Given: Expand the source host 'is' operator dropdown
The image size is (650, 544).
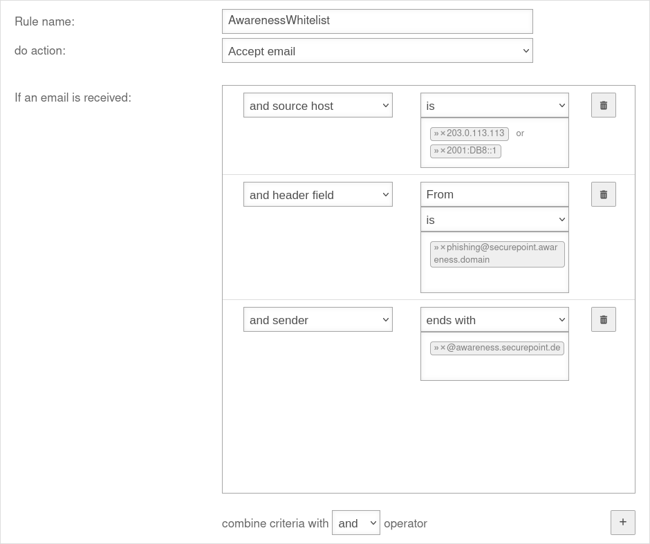Looking at the screenshot, I should tap(494, 105).
